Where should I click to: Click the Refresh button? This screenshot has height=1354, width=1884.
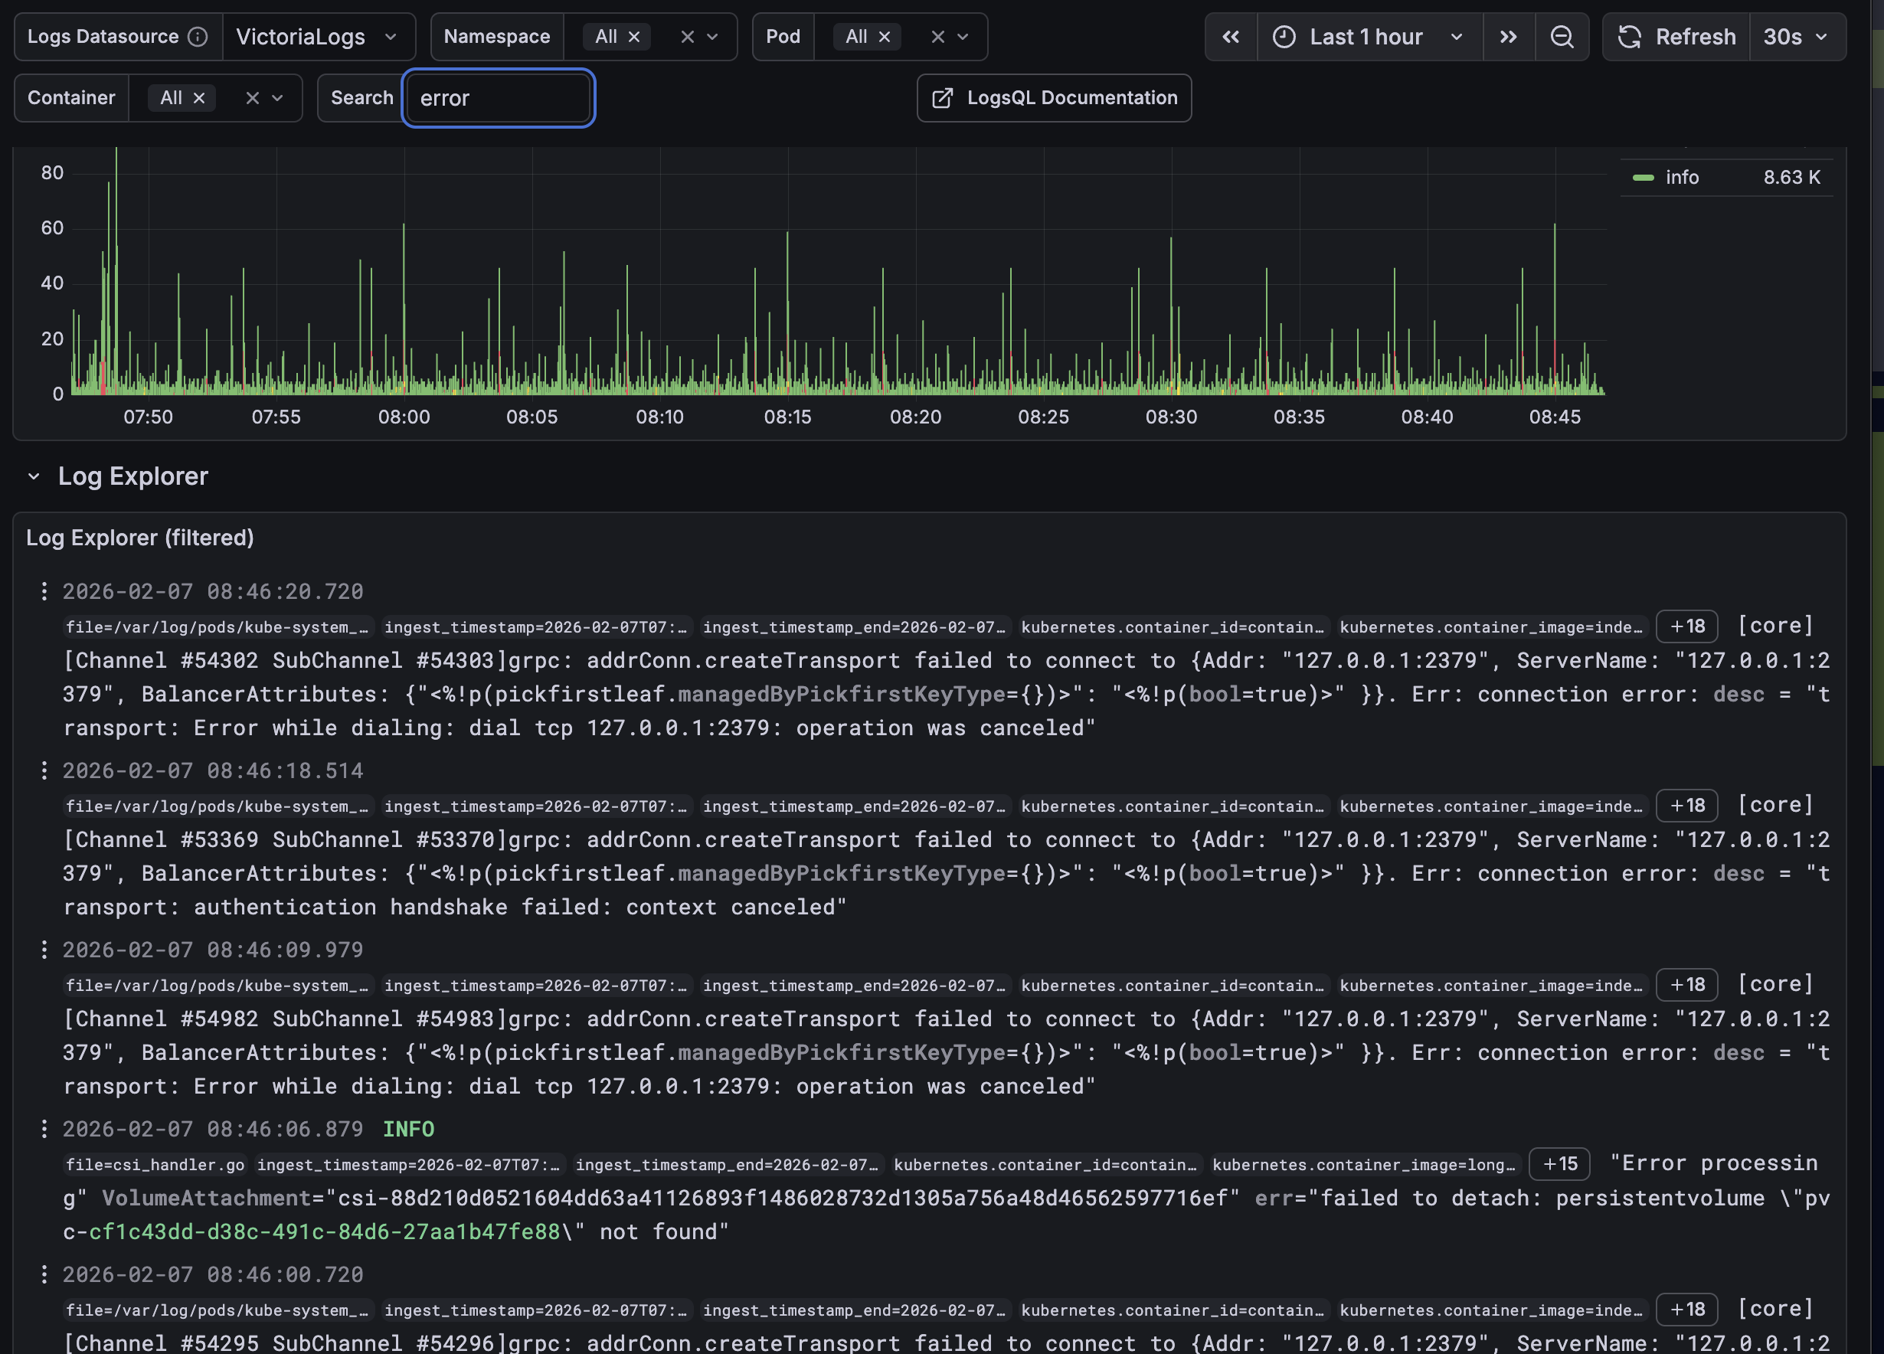(x=1676, y=37)
